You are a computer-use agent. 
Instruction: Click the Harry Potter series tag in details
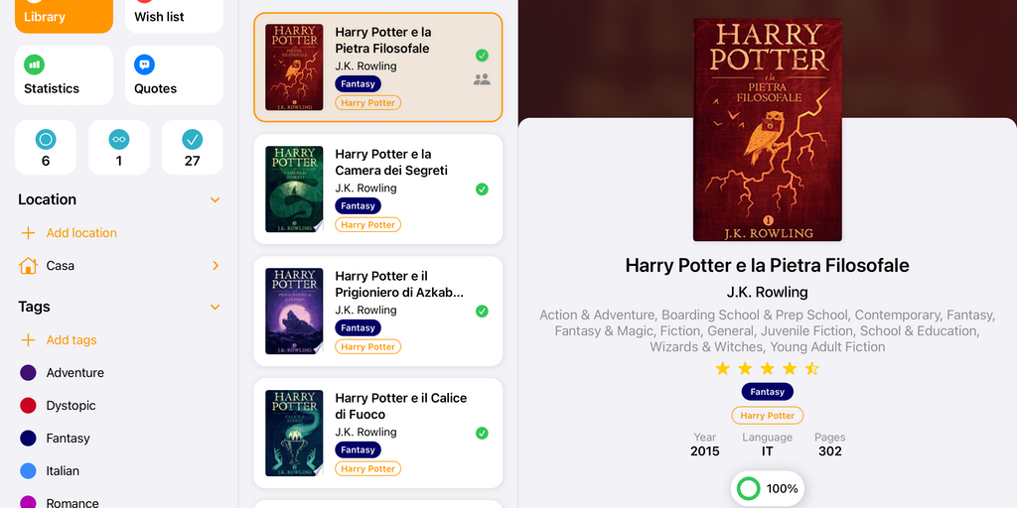pos(768,416)
